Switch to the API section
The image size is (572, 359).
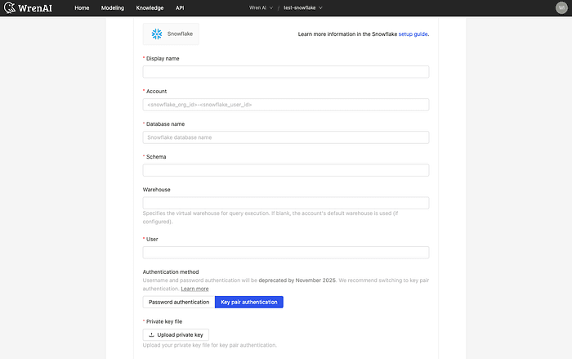click(179, 7)
